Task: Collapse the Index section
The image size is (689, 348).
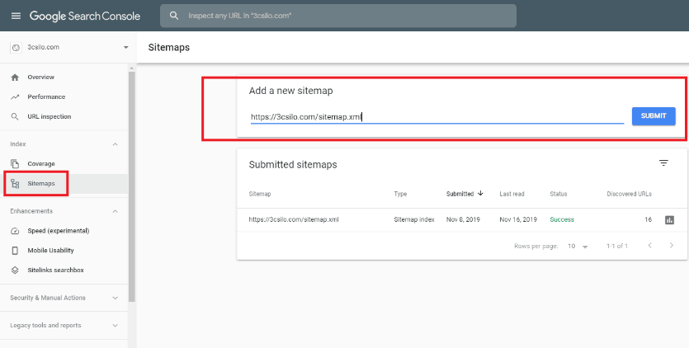Action: click(115, 144)
